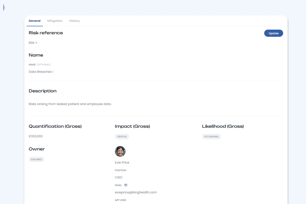Click the Risk reference heading

pyautogui.click(x=46, y=33)
